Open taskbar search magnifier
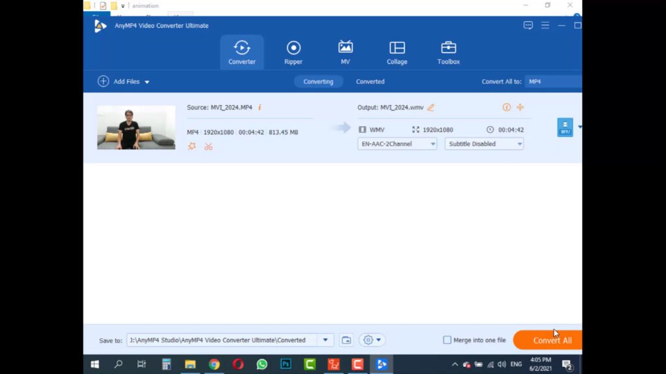 [118, 364]
